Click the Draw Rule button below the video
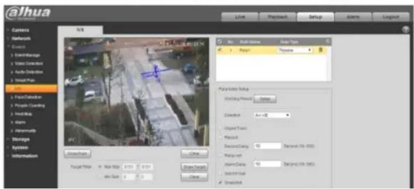The width and height of the screenshot is (414, 189). pos(77,153)
